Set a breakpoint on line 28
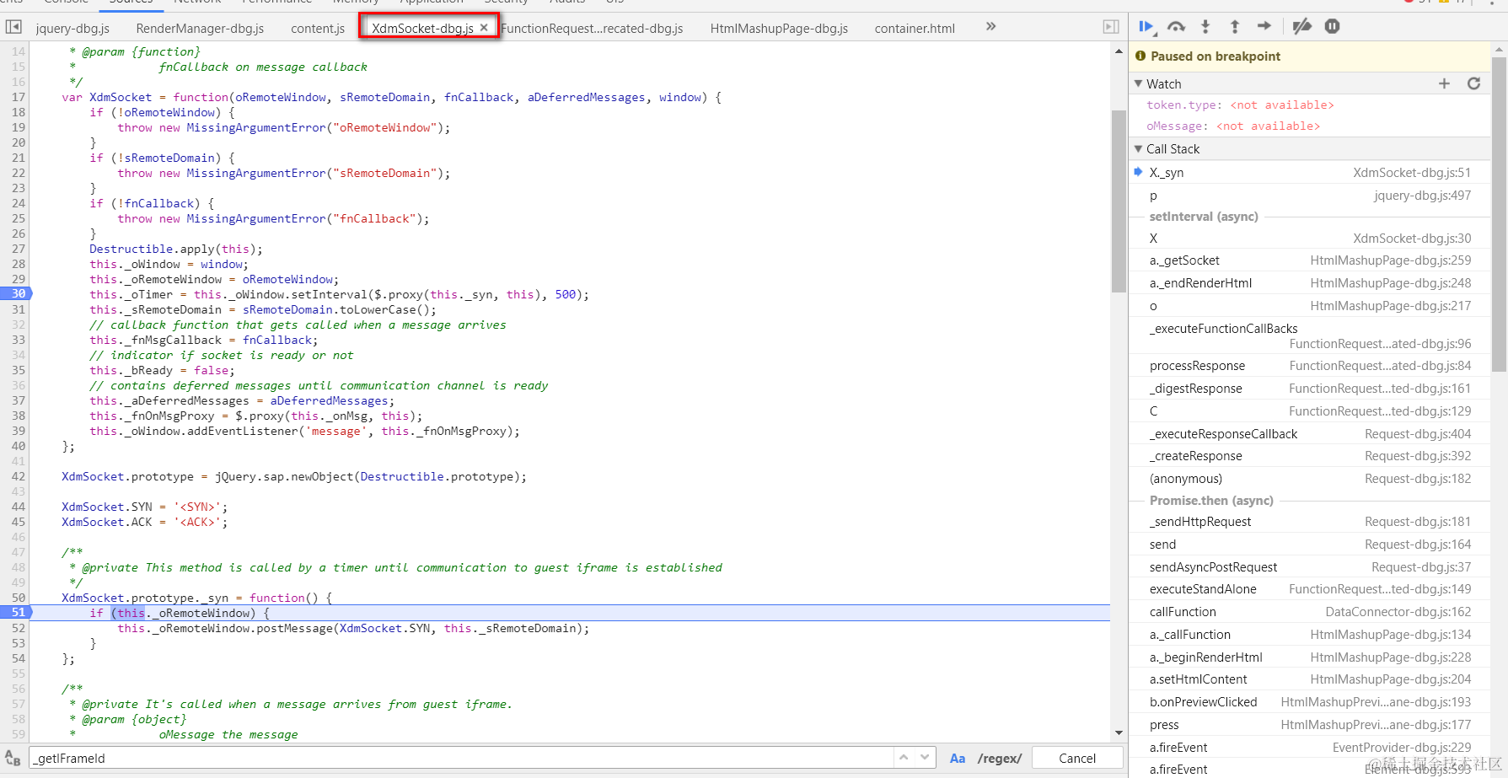Screen dimensions: 1508x778 [17, 264]
